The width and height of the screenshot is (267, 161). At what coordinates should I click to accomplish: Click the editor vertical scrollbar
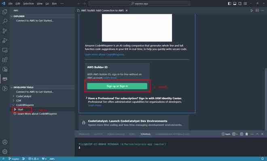pyautogui.click(x=266, y=98)
